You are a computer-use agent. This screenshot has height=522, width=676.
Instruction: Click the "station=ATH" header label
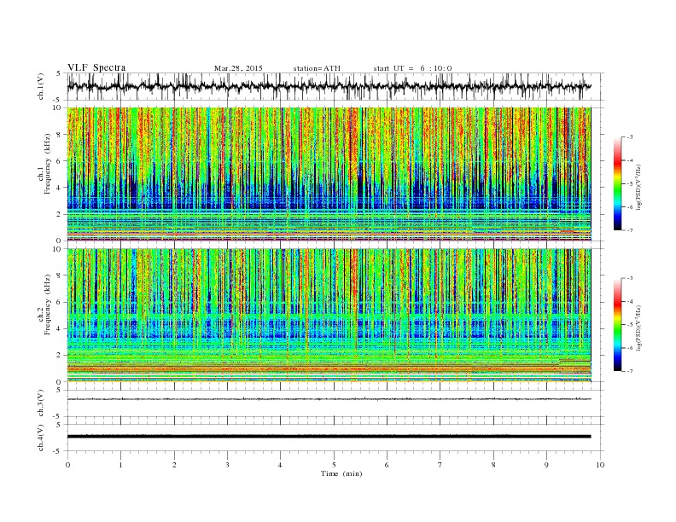pos(317,68)
